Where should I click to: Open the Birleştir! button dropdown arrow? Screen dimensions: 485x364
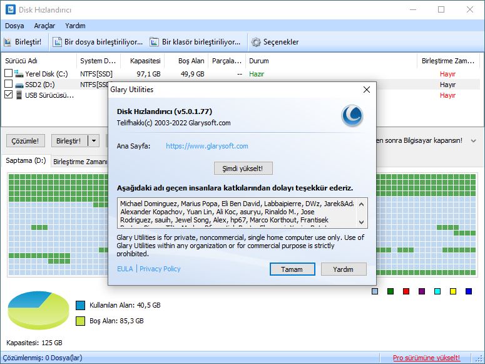coord(94,141)
